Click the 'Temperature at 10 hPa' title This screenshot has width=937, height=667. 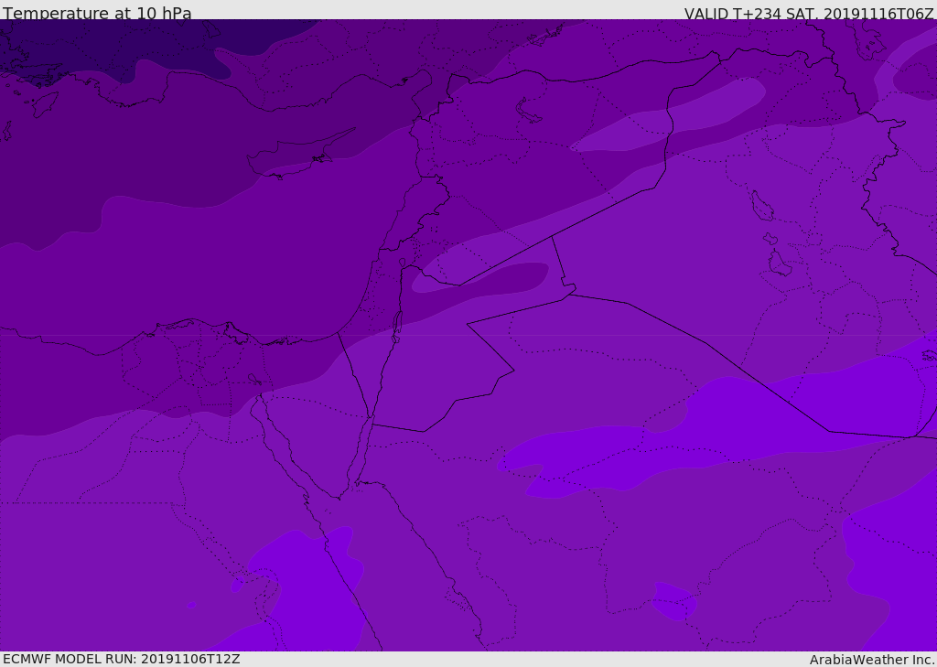click(x=97, y=13)
